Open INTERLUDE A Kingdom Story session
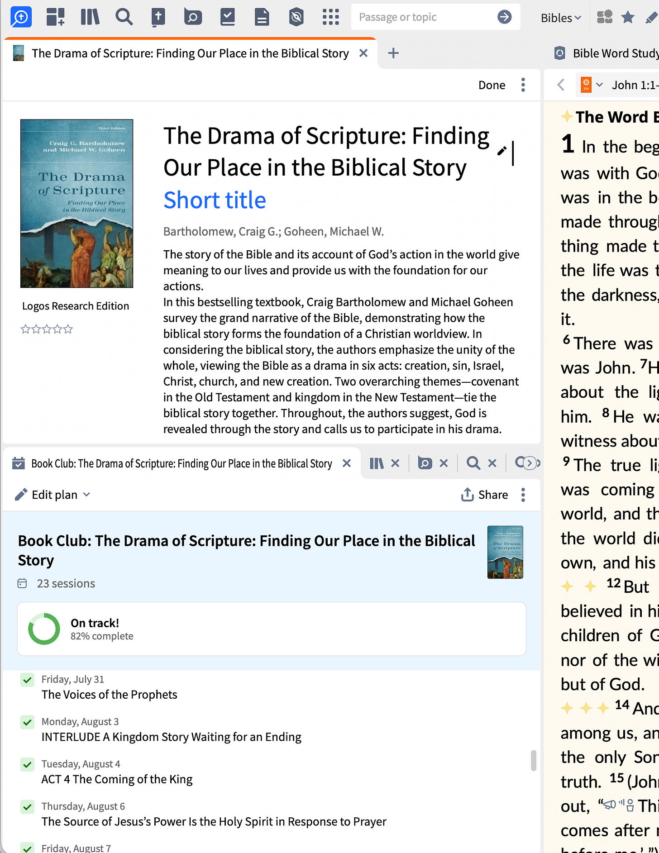 [x=172, y=737]
